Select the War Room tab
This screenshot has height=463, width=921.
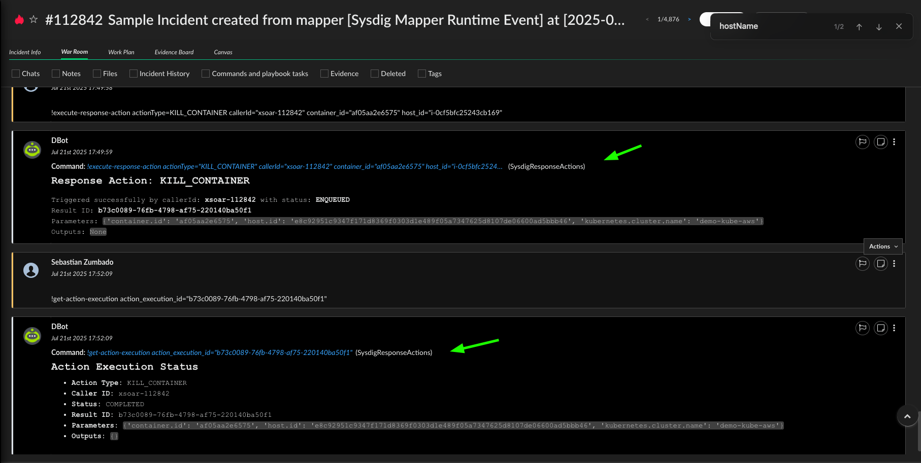75,52
